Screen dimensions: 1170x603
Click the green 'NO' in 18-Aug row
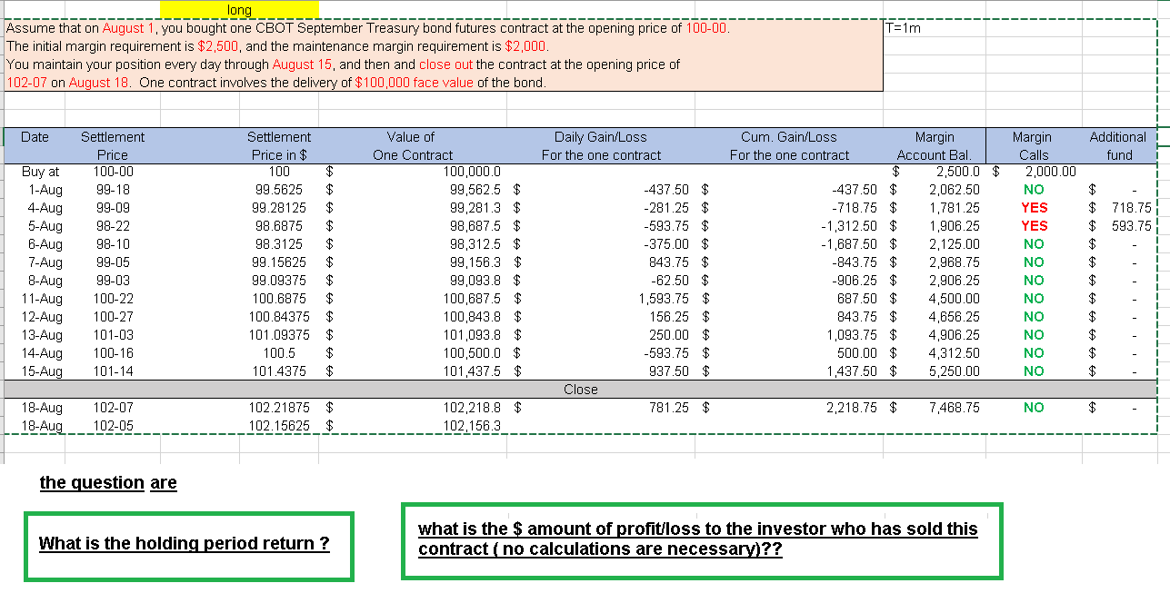pos(1034,408)
